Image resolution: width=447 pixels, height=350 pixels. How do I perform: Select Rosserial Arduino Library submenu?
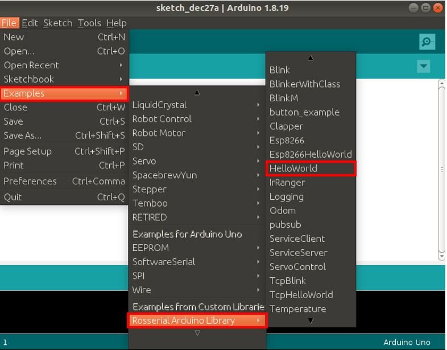click(x=197, y=320)
